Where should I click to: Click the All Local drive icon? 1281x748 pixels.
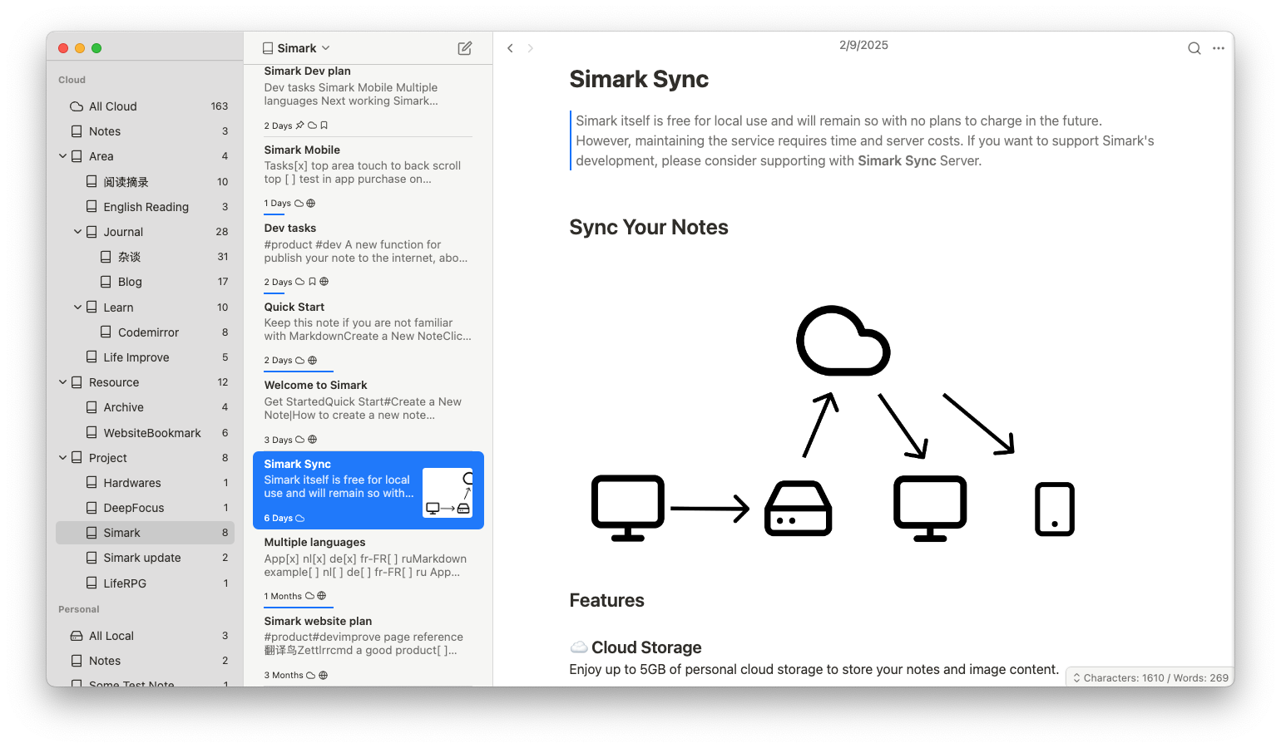point(77,636)
